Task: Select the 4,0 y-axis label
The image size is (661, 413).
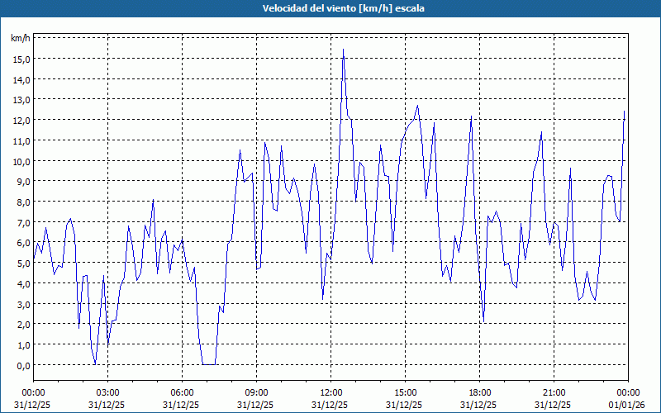Action: [x=23, y=284]
